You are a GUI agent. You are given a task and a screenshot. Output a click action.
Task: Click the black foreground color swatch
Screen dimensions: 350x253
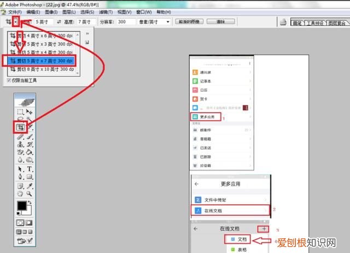(22, 205)
